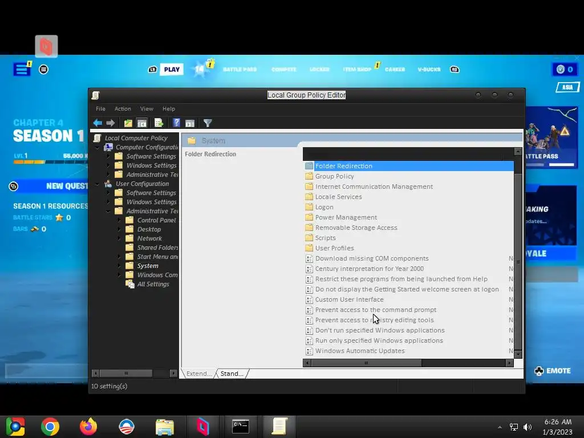
Task: Click Fortnite V-Bucks balance button
Action: [x=565, y=69]
